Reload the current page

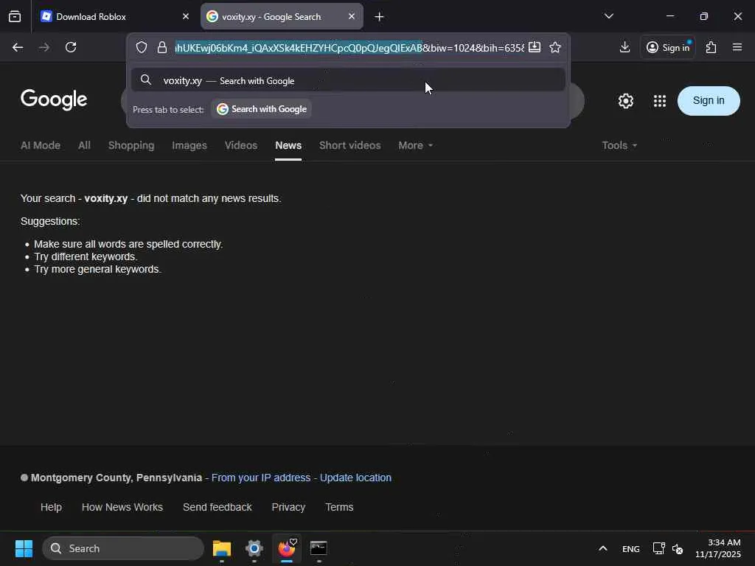pyautogui.click(x=71, y=47)
